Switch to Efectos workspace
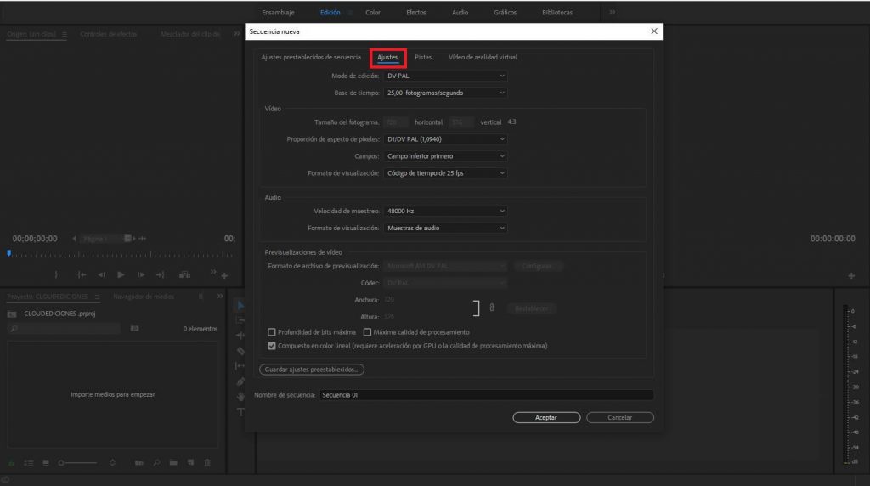 tap(416, 12)
